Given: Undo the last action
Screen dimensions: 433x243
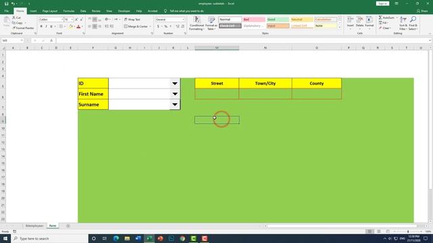Looking at the screenshot, I should pyautogui.click(x=13, y=3).
